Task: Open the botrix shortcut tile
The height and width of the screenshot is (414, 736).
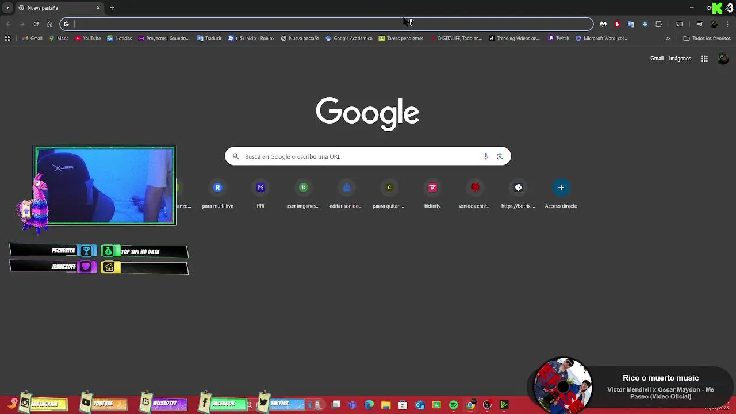Action: click(518, 194)
